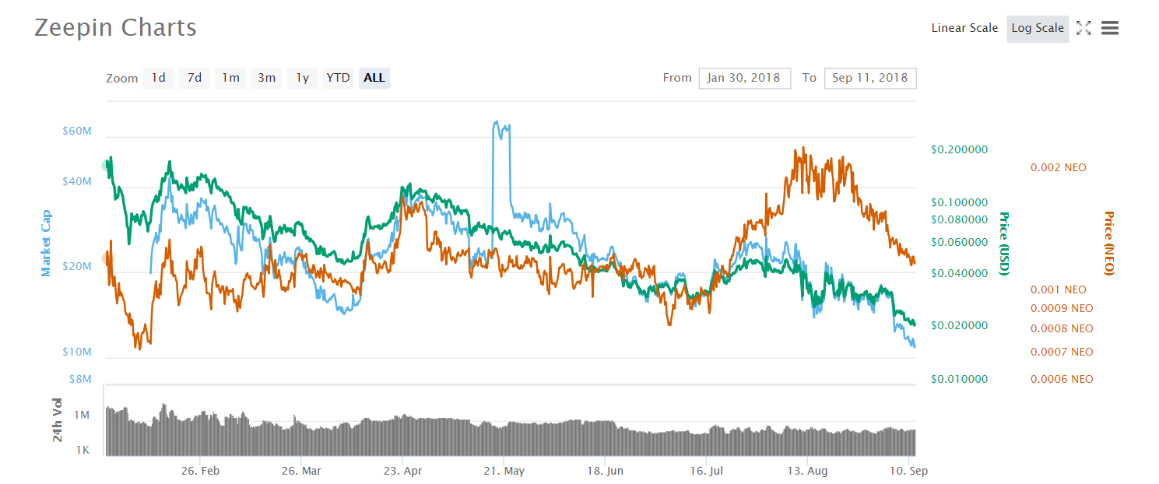1159x484 pixels.
Task: Click the 0.0009 NEO tick label
Action: click(1062, 308)
